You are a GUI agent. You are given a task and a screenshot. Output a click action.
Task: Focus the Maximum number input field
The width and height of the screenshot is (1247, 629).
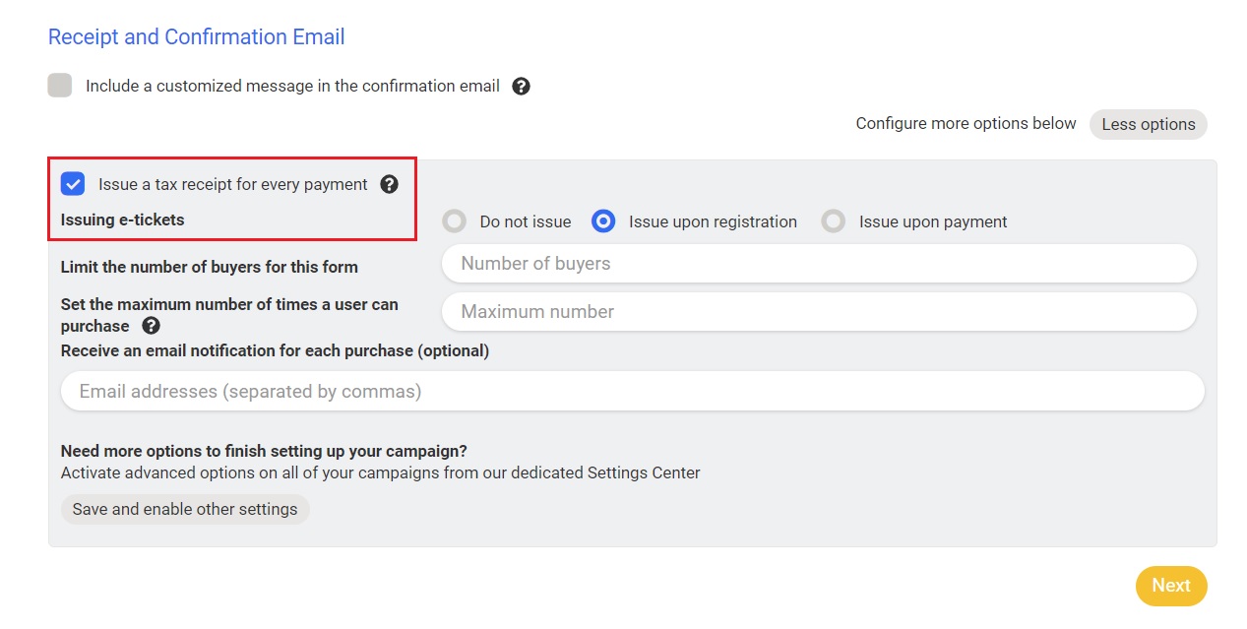[x=818, y=312]
